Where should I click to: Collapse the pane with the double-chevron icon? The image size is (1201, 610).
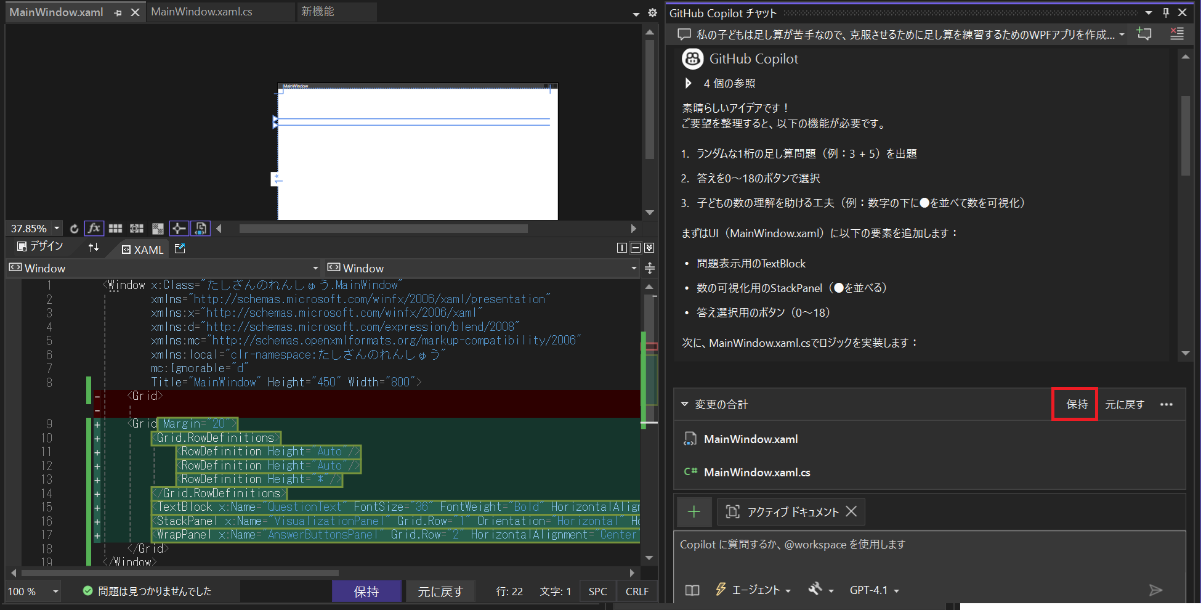pyautogui.click(x=649, y=248)
